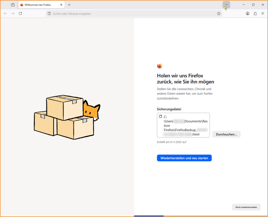268x217 pixels.
Task: Open the Firefox View tab overview icon
Action: [x=13, y=5]
